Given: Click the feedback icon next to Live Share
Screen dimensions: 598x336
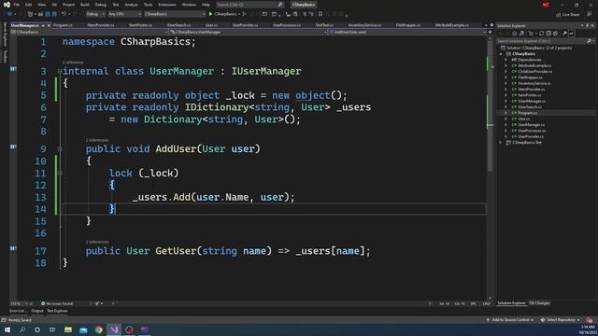Looking at the screenshot, I should coord(590,15).
